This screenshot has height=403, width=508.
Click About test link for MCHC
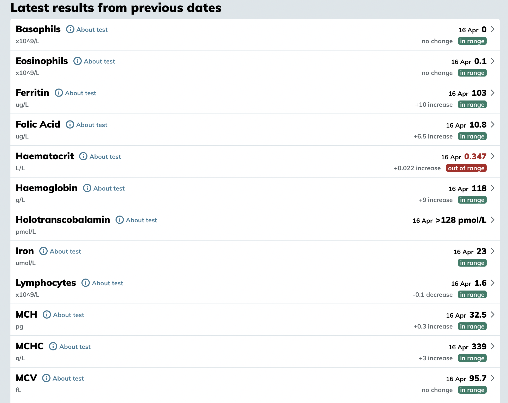75,347
